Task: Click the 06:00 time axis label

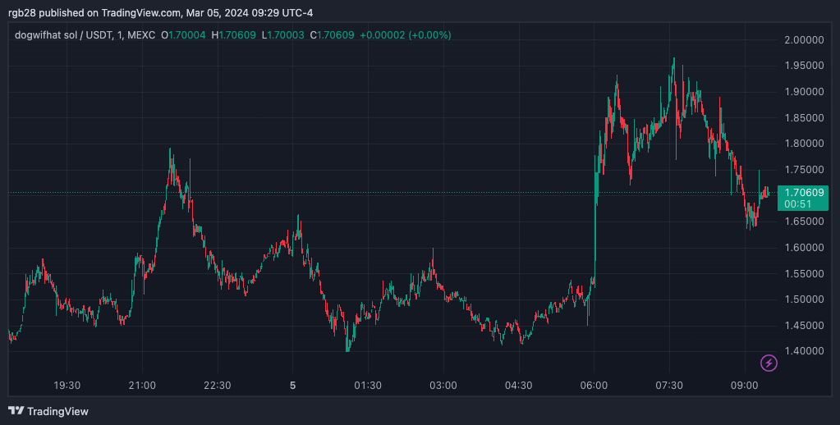Action: click(594, 386)
